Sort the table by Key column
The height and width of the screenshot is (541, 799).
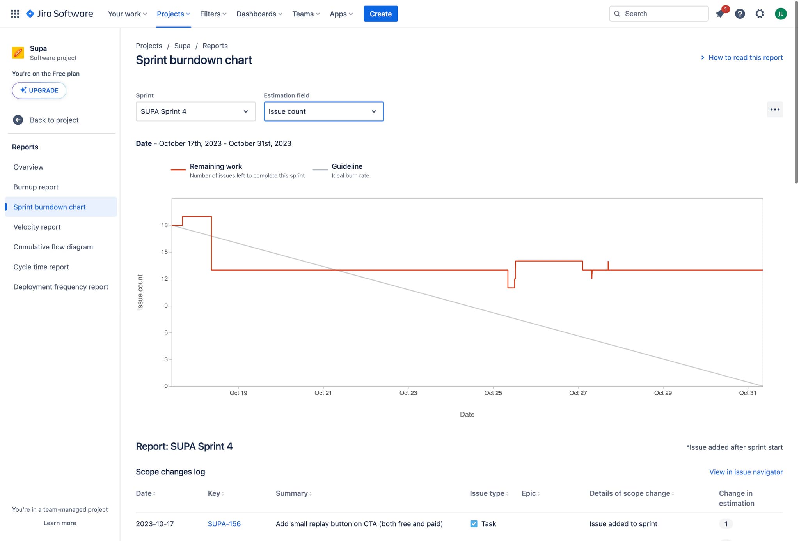[216, 493]
